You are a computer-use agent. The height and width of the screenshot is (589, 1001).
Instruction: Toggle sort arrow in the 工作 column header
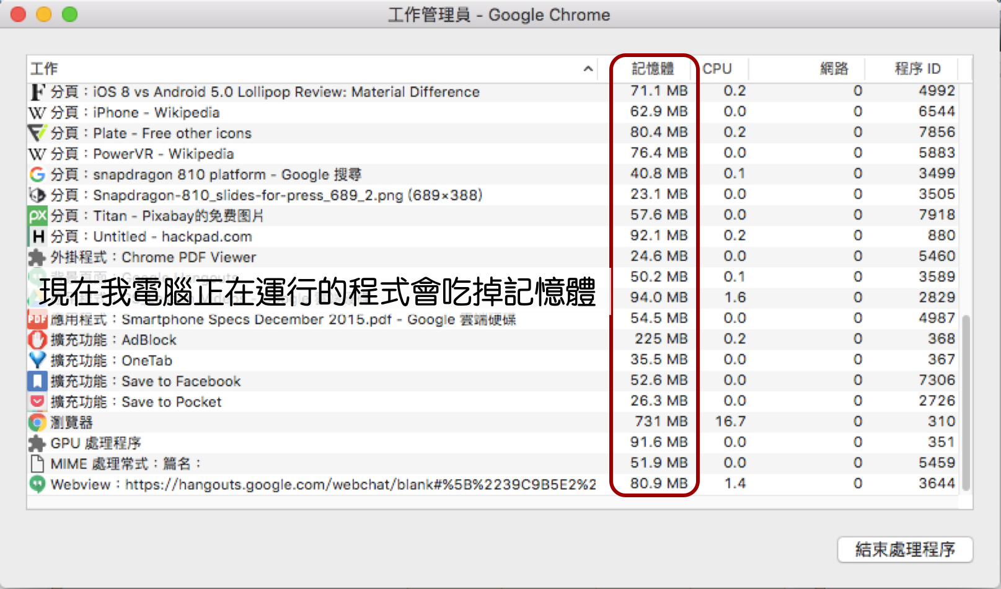pyautogui.click(x=588, y=69)
